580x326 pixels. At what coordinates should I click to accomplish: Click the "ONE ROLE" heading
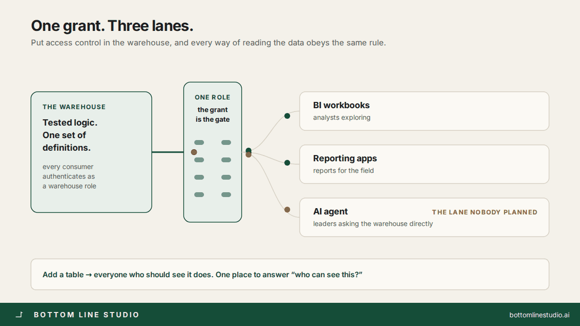213,98
